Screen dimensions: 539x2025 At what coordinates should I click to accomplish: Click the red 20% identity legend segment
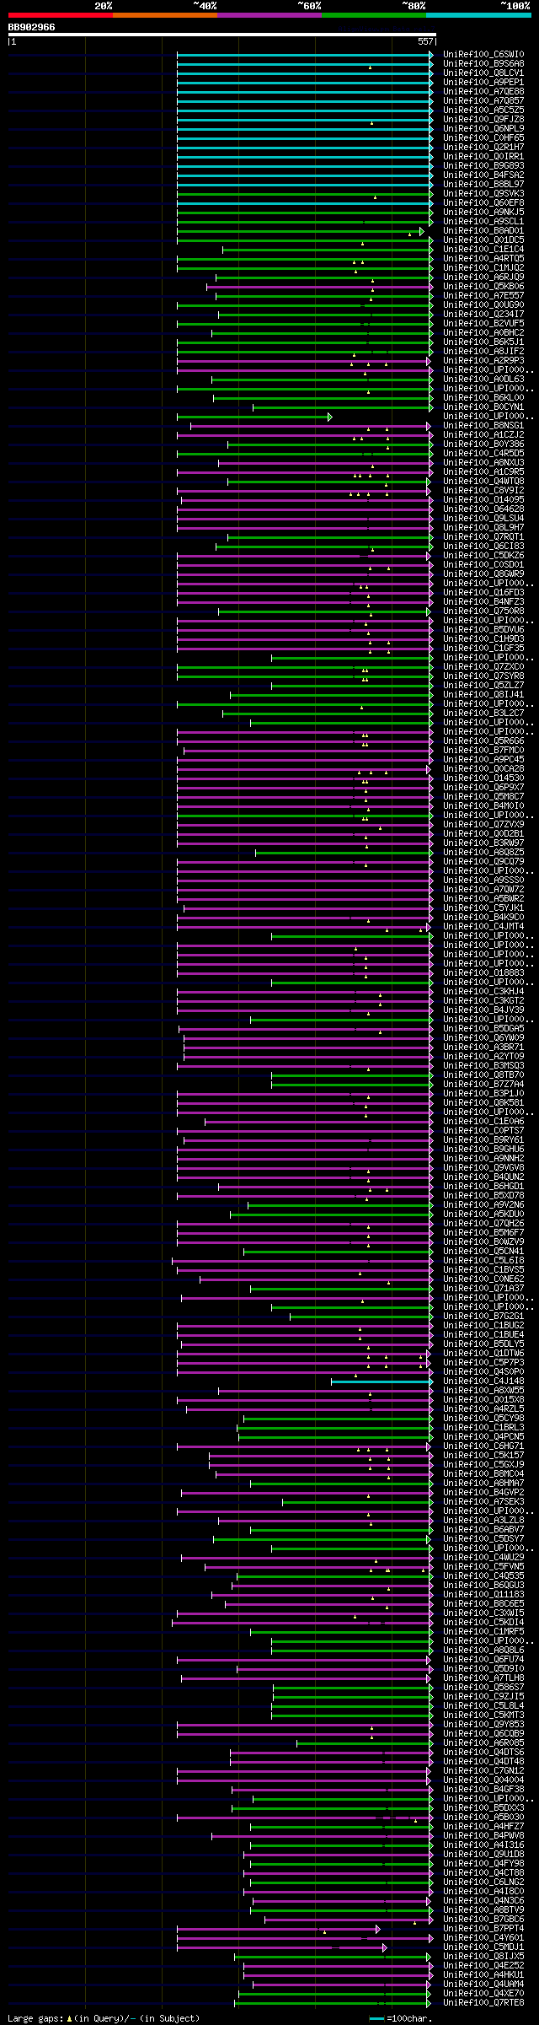(60, 15)
